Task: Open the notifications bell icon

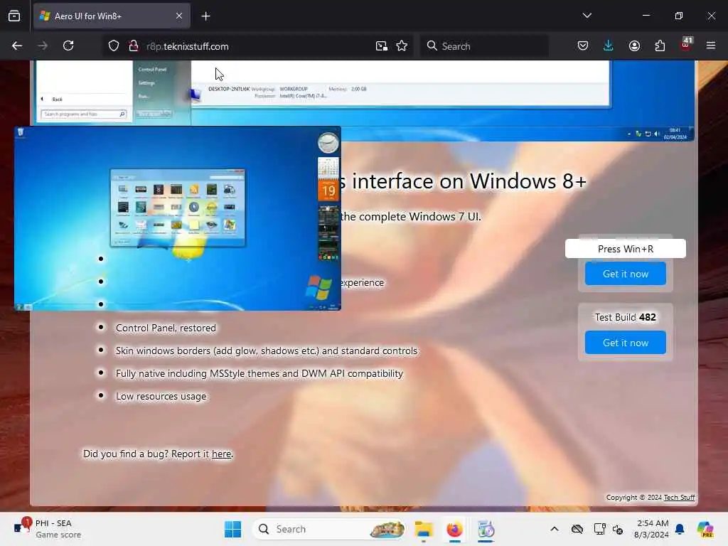Action: [x=680, y=529]
